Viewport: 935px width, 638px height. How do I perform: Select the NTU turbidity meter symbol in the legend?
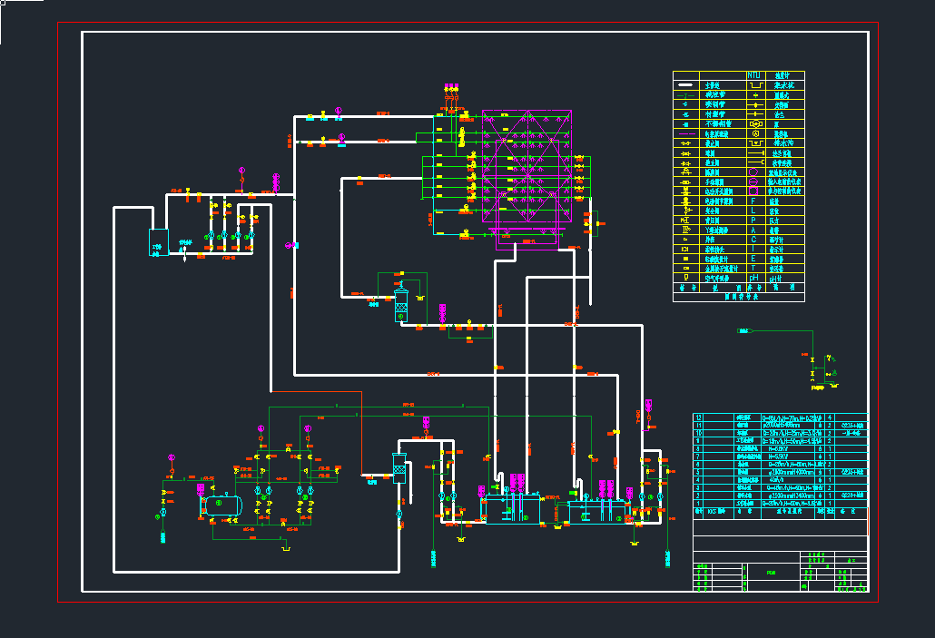(x=753, y=74)
